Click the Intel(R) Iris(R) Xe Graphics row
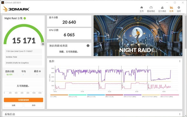This screenshot has width=187, height=117. 23,63
